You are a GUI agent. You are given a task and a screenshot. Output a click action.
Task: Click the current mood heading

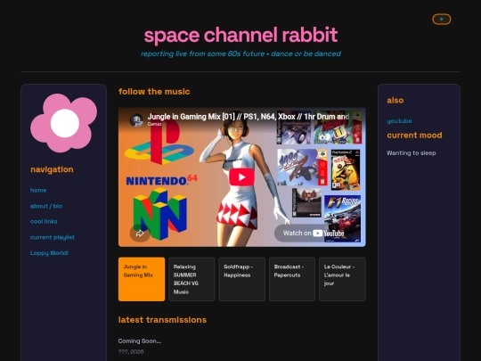pos(414,135)
